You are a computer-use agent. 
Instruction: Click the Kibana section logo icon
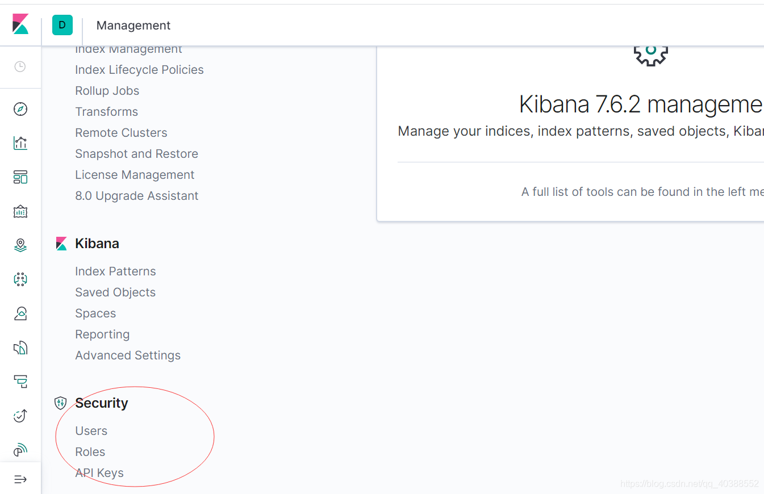[x=61, y=244]
